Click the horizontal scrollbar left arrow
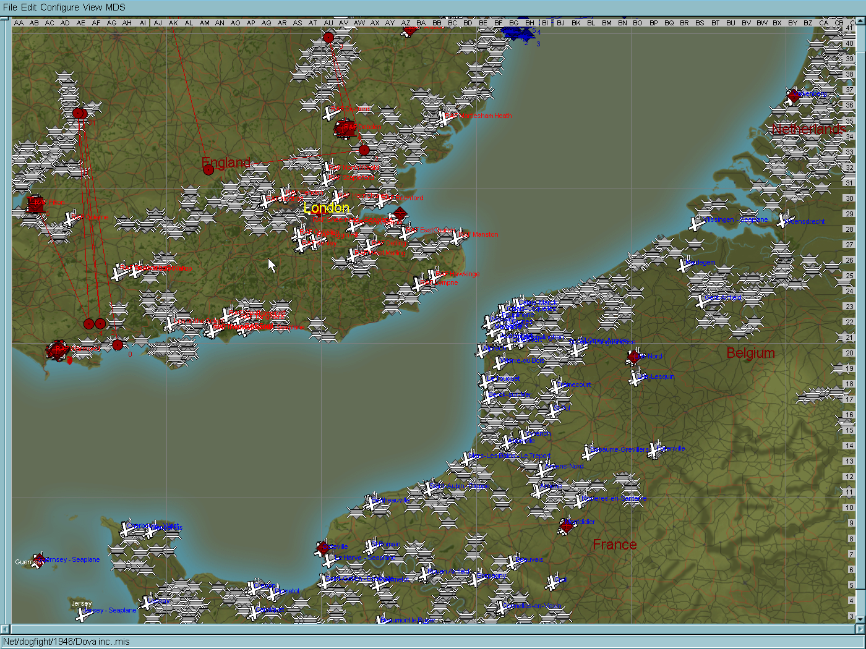Image resolution: width=866 pixels, height=649 pixels. coord(5,629)
